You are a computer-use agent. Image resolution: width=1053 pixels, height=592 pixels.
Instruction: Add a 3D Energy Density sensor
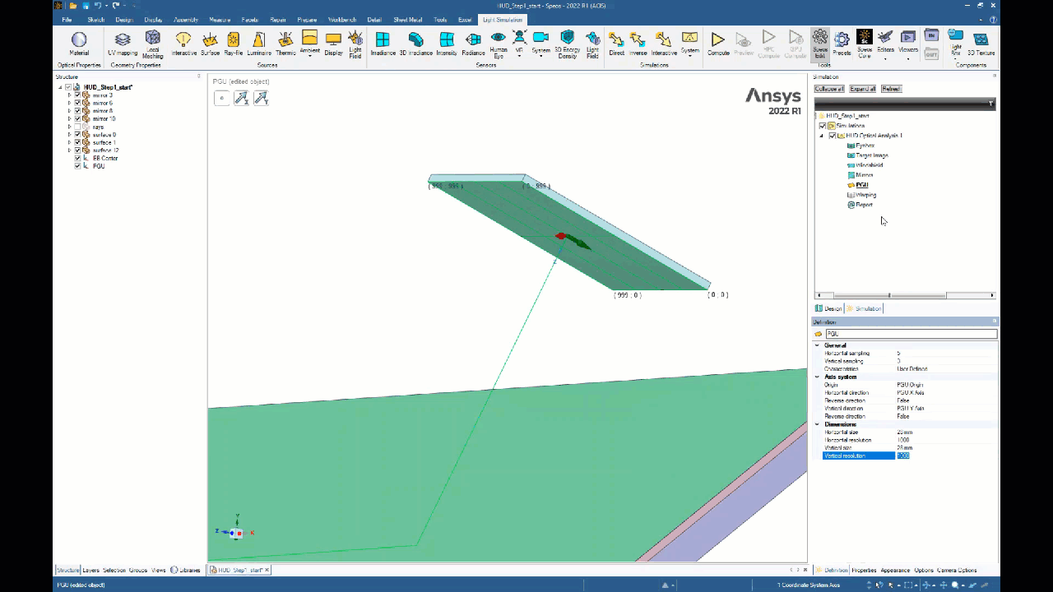[x=567, y=44]
